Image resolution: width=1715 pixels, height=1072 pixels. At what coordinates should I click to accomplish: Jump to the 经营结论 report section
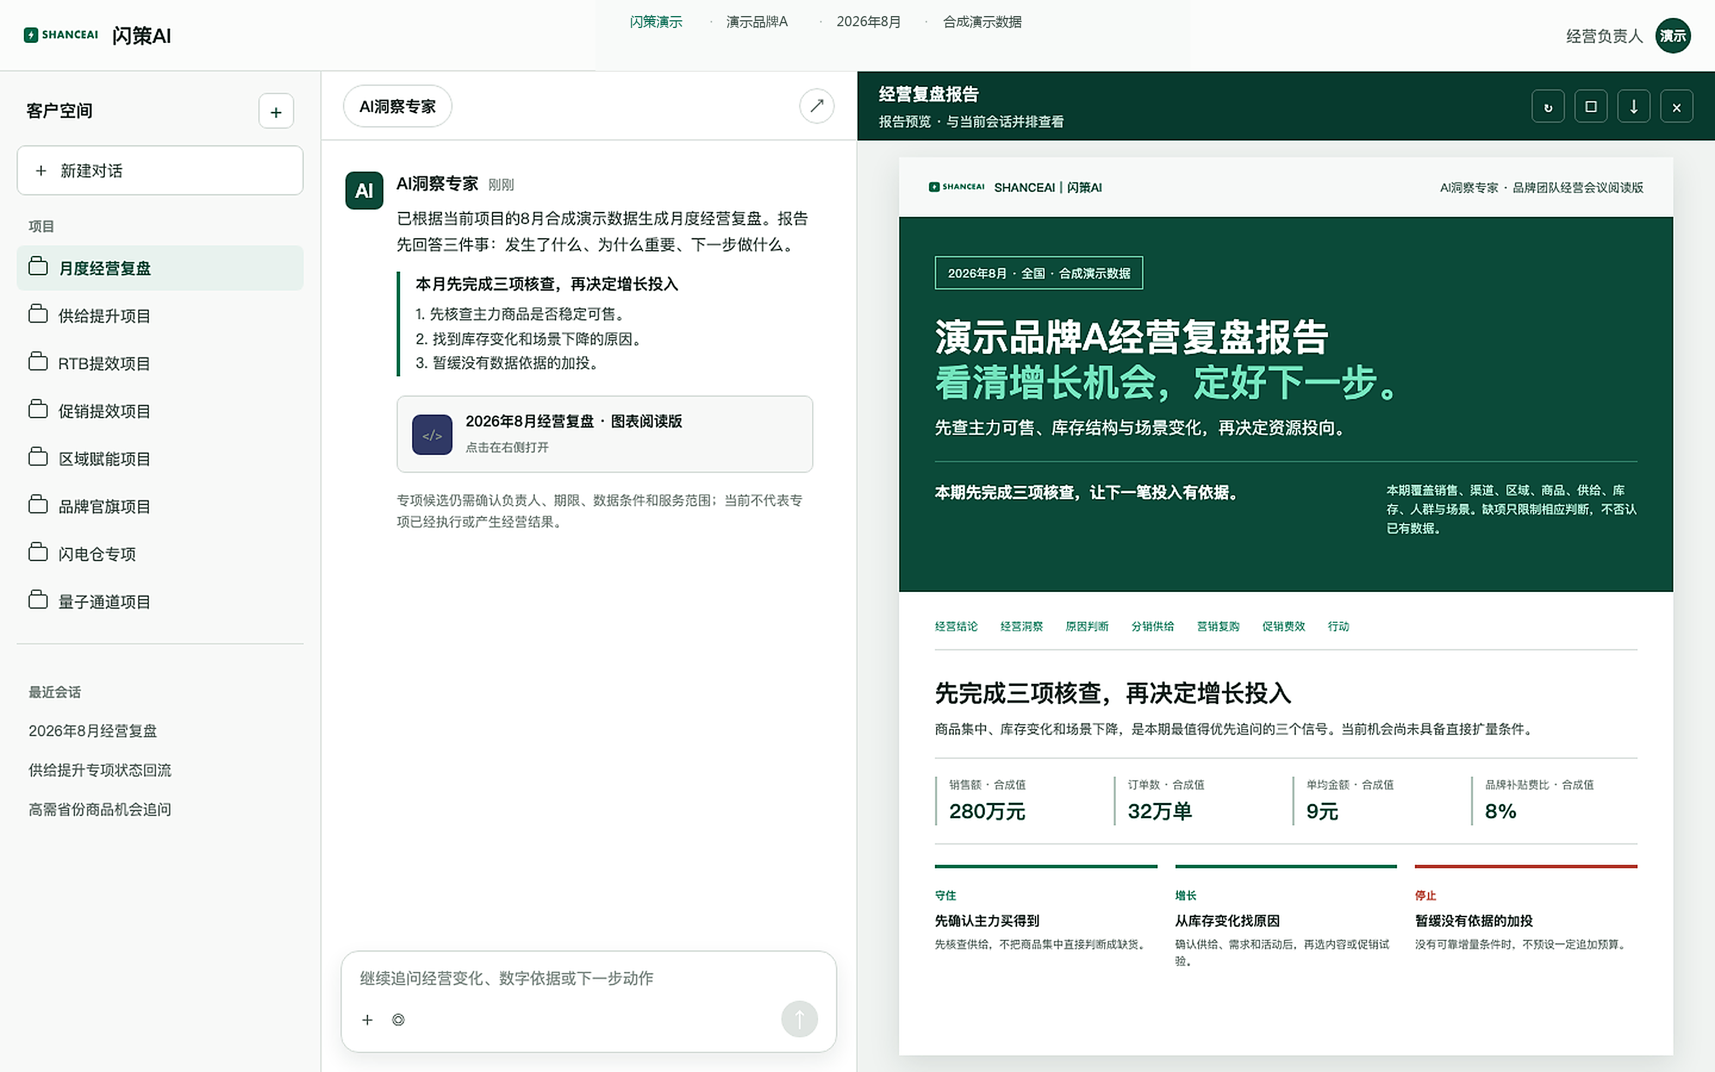pos(956,626)
